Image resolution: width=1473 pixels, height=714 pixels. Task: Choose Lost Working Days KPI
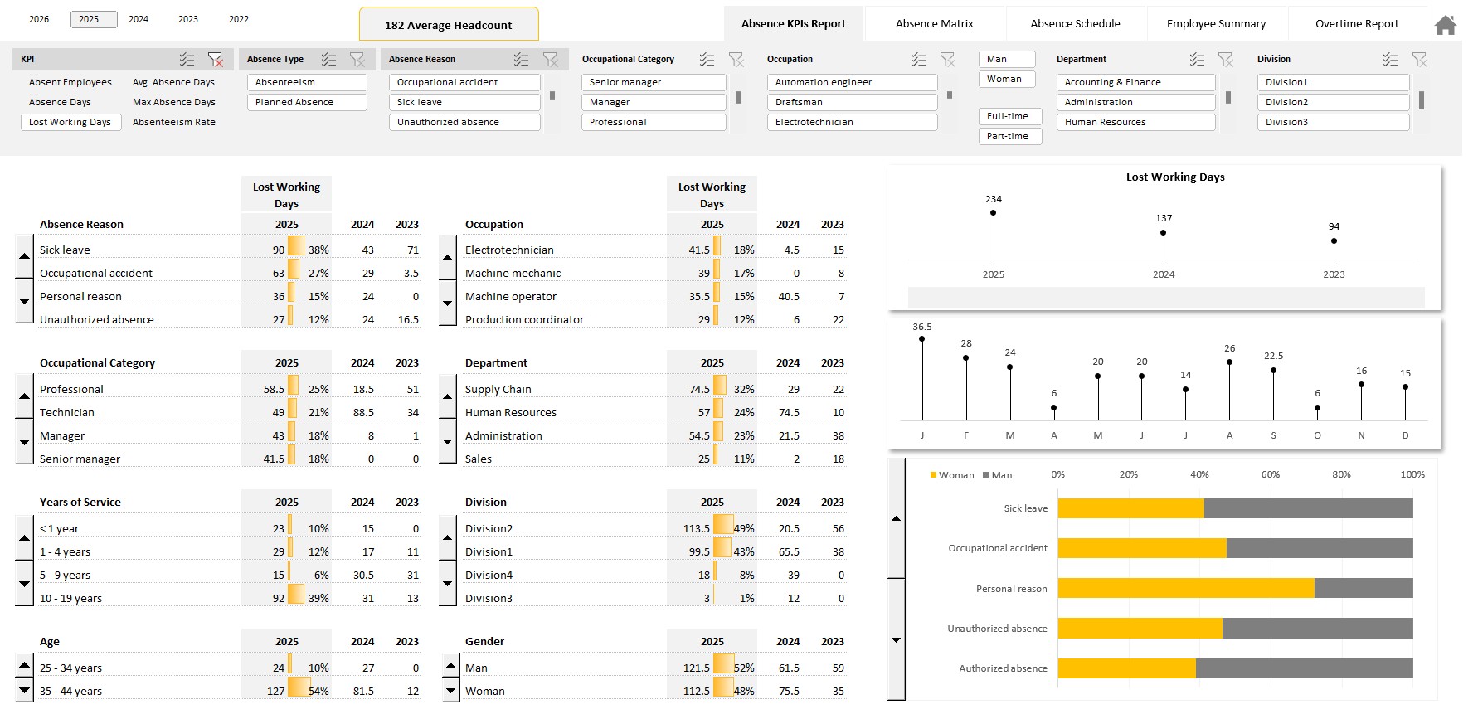click(70, 123)
